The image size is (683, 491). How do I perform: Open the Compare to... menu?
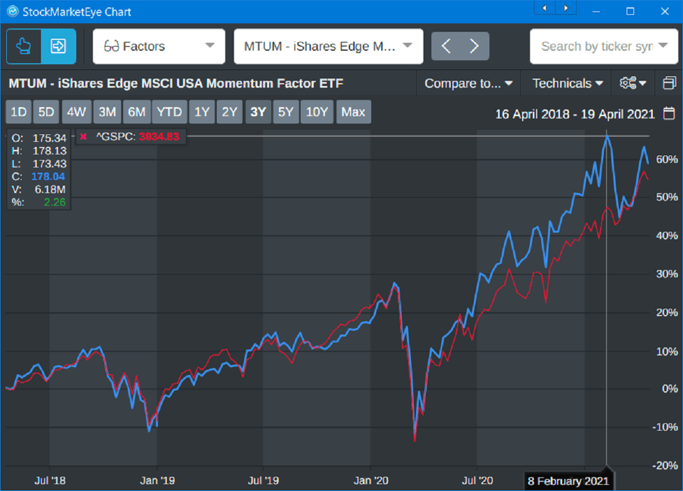coord(468,83)
